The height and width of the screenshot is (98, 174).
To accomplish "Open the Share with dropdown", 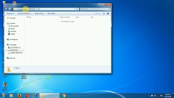I will point(39,13).
